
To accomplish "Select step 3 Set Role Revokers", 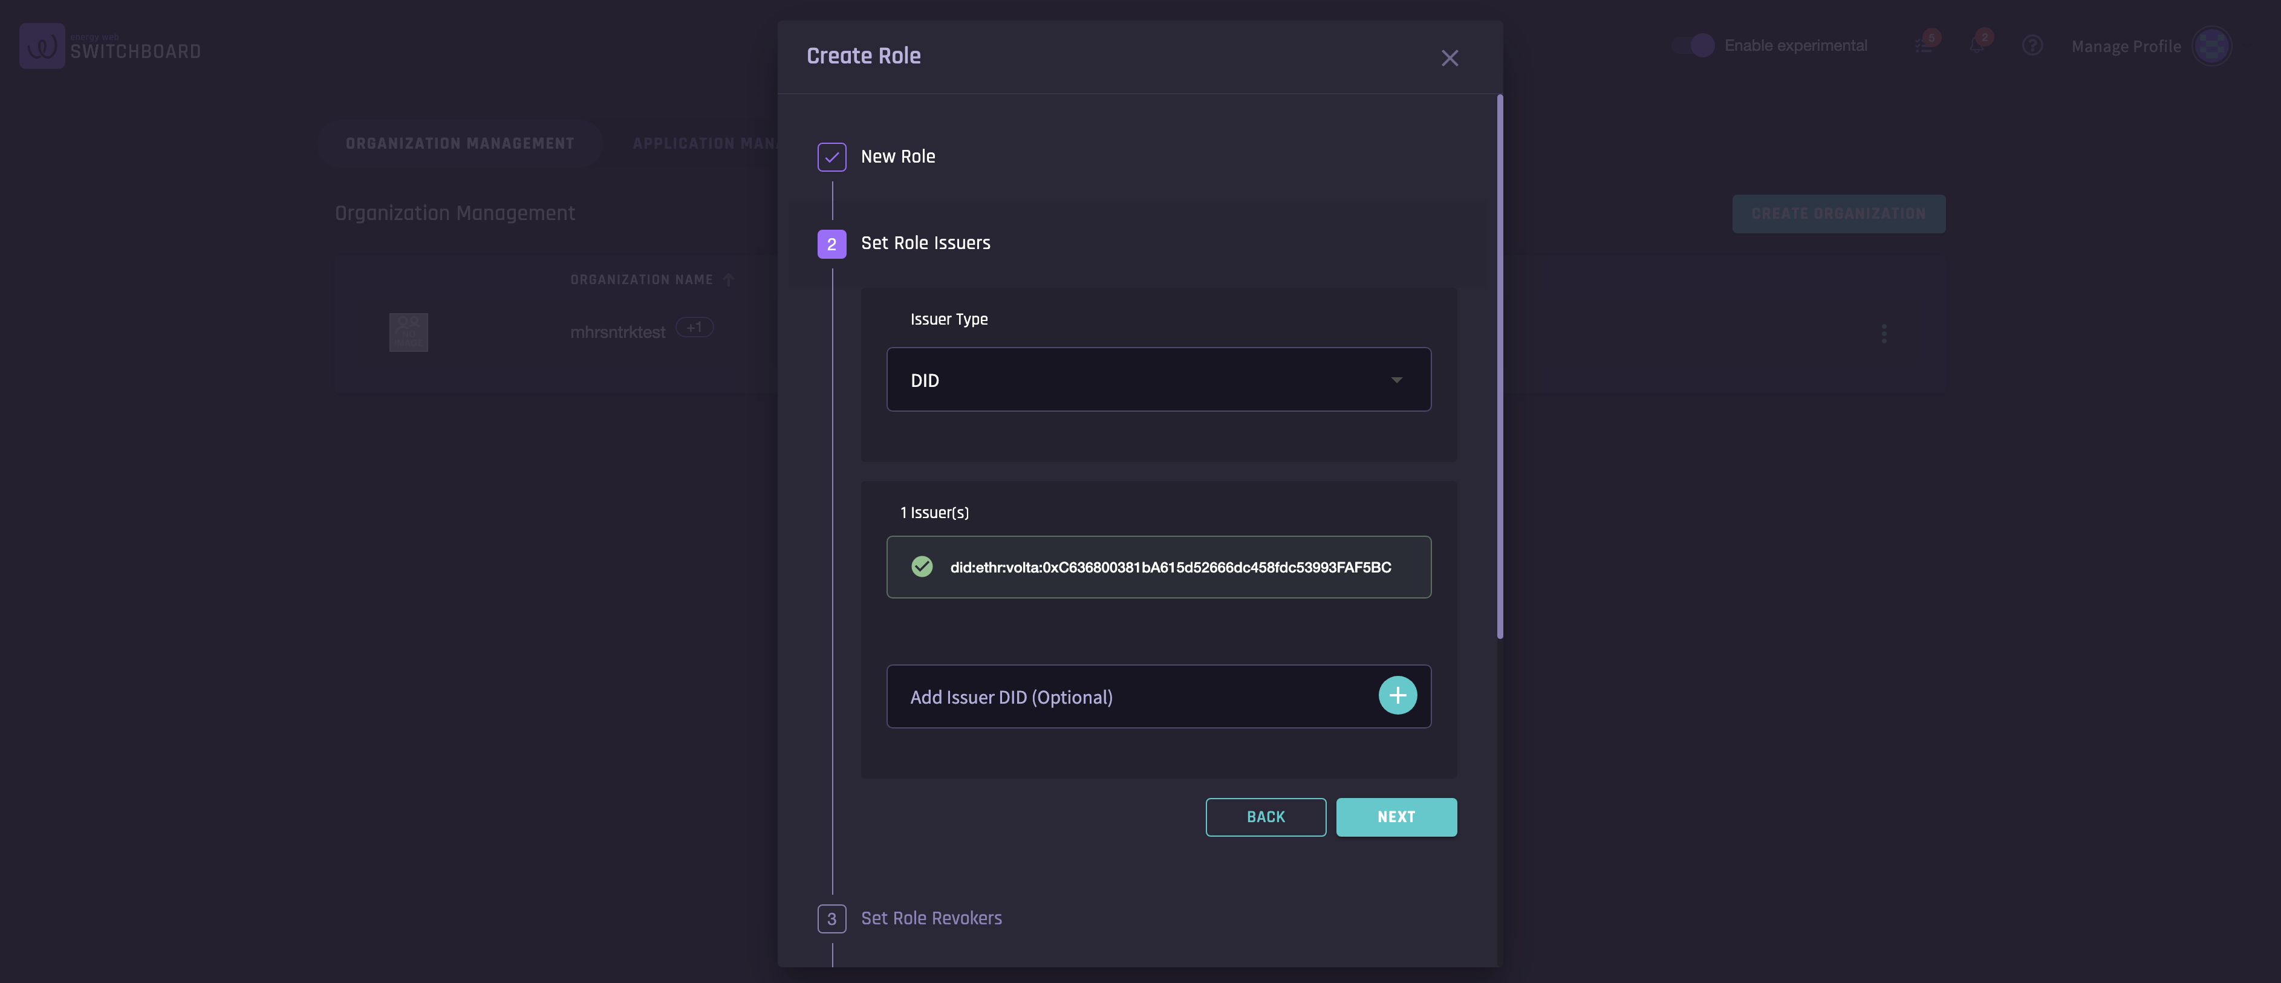I will click(931, 918).
